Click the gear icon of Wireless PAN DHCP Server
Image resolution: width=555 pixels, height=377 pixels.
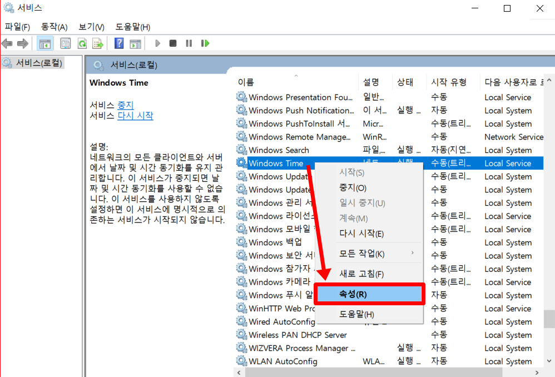point(241,334)
